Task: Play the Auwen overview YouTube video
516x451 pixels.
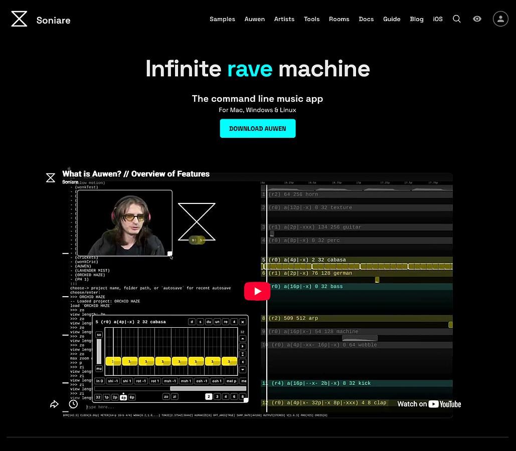Action: pos(257,291)
